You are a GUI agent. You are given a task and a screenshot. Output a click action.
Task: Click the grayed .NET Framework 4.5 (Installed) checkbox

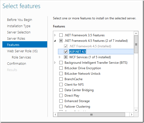[66, 46]
